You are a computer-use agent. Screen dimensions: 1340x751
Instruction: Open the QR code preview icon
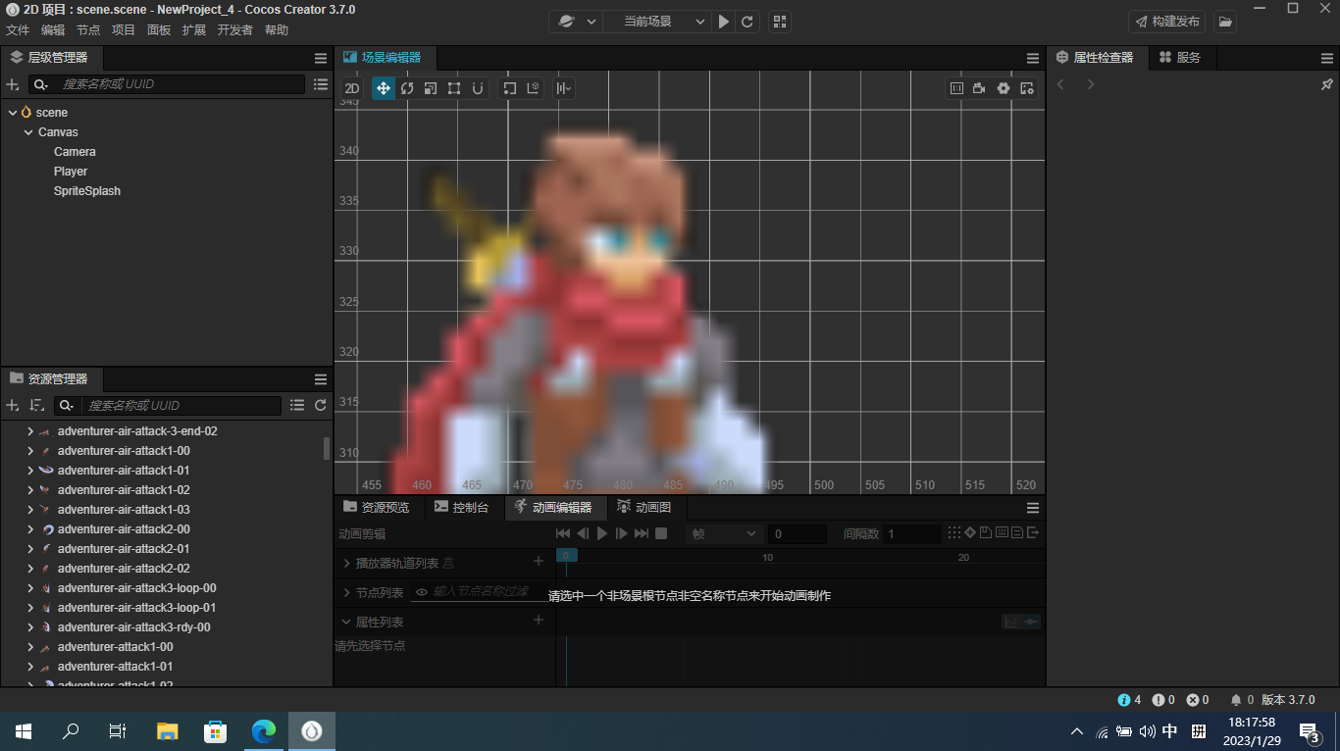779,22
